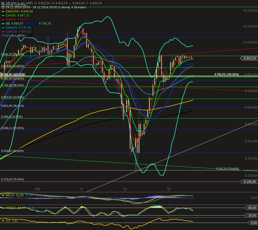Screen dimensions: 258x230
Task: Click the 9.601,48 (38,20%) Fibonacci label
Action: [12, 106]
